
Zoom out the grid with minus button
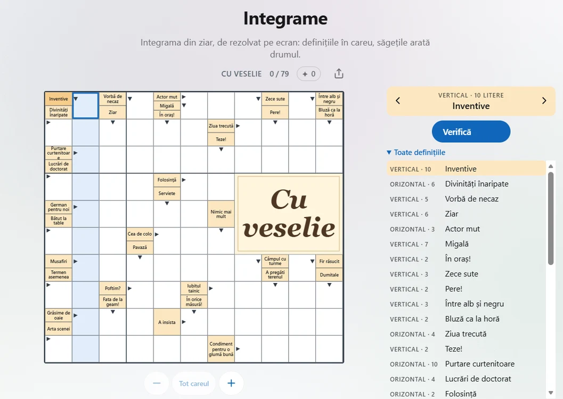(157, 383)
